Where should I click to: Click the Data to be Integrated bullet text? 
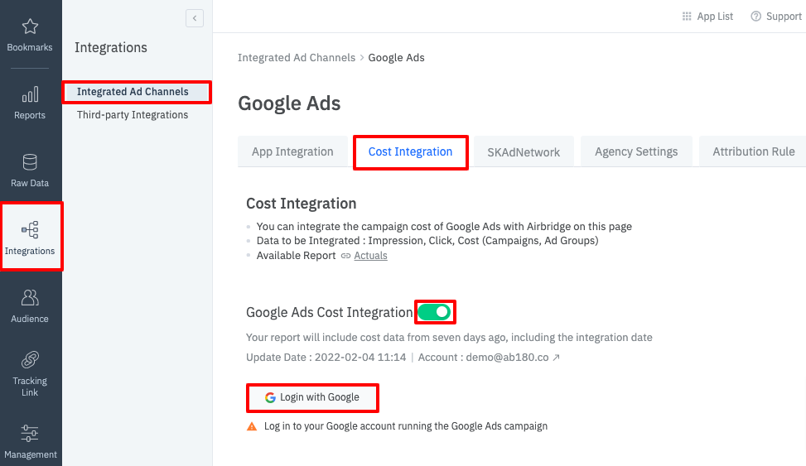(x=427, y=241)
